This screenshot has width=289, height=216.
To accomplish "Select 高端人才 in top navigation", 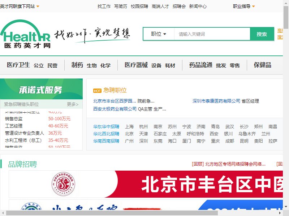I will (160, 6).
